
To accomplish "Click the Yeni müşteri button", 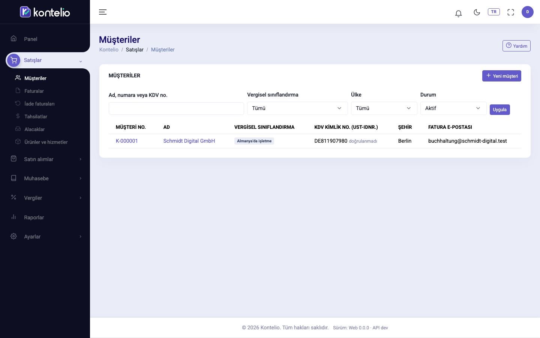I will click(501, 76).
